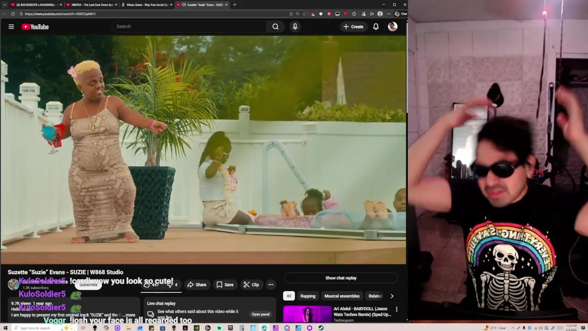
Task: Close the Suzette Suzie Evans tab
Action: coord(226,5)
